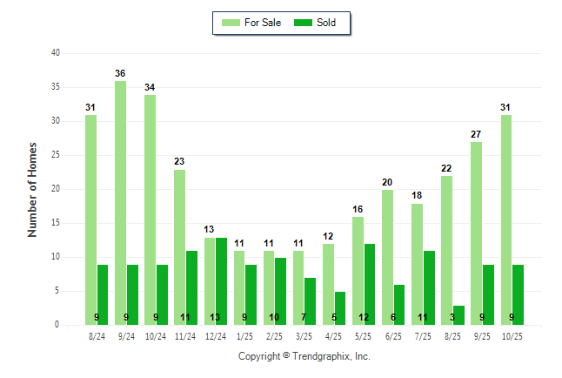Click the 8/25 Sold bar

[459, 315]
